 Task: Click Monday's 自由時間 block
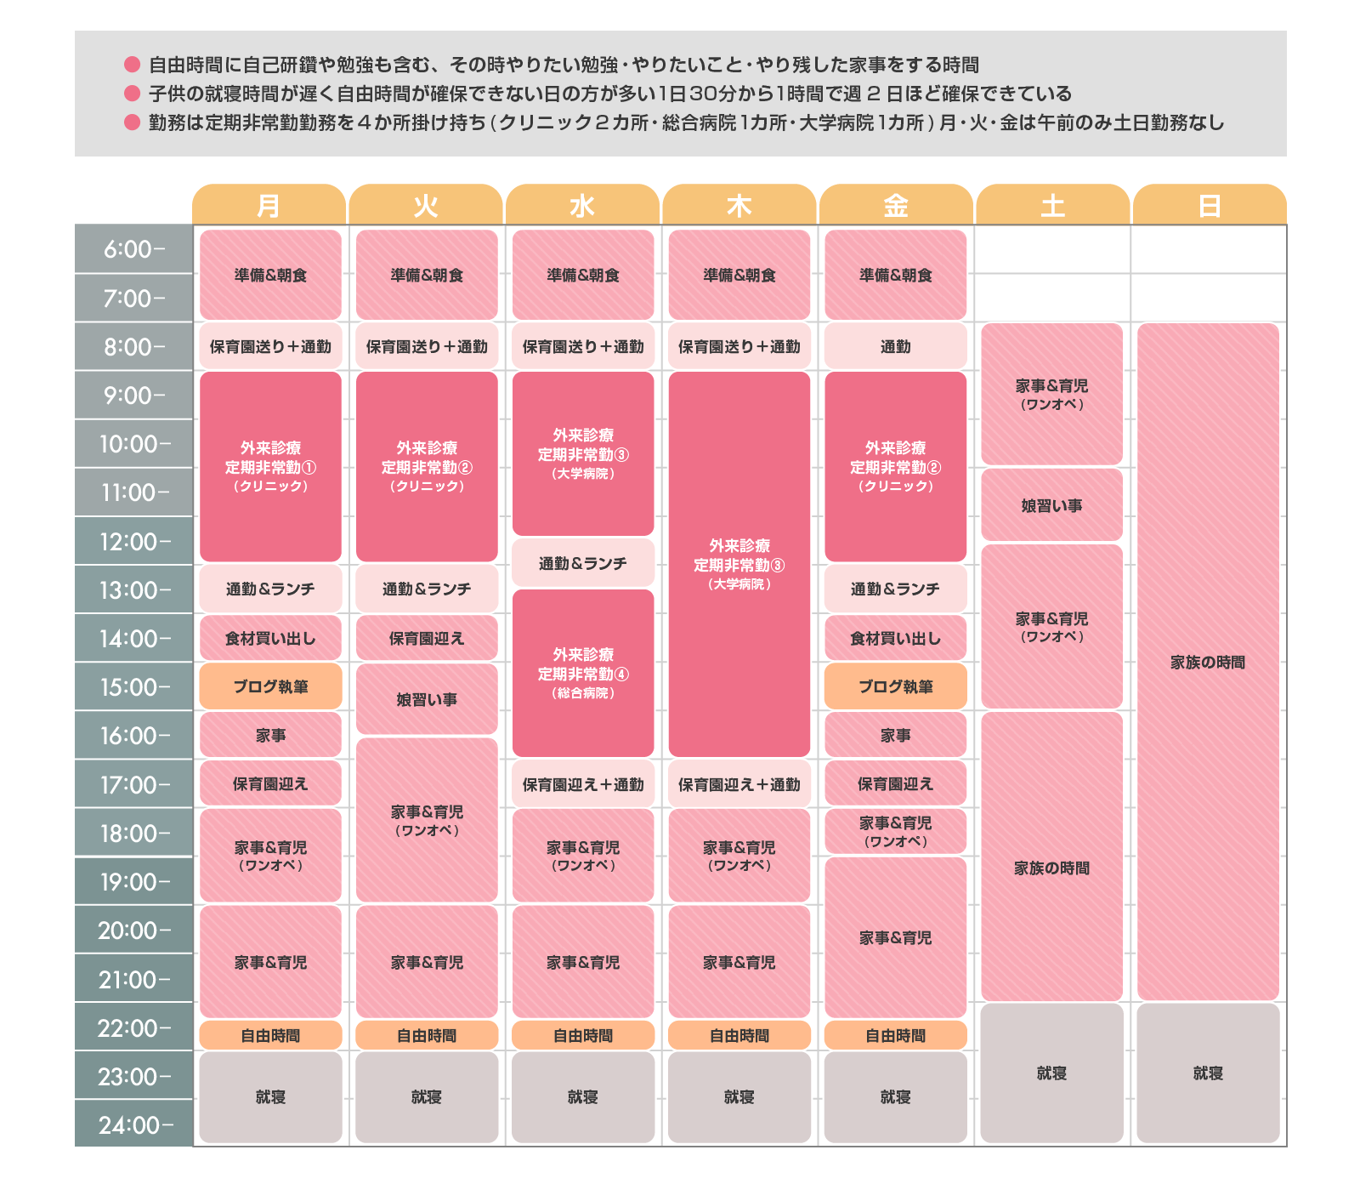tap(270, 1035)
